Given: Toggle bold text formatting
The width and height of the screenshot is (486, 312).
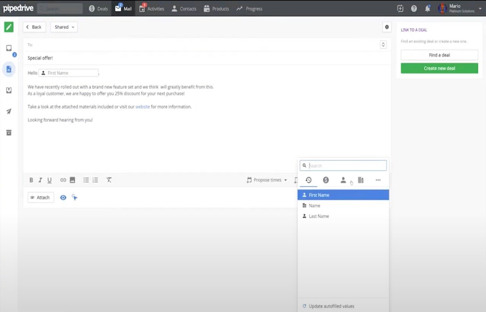Looking at the screenshot, I should tap(31, 180).
